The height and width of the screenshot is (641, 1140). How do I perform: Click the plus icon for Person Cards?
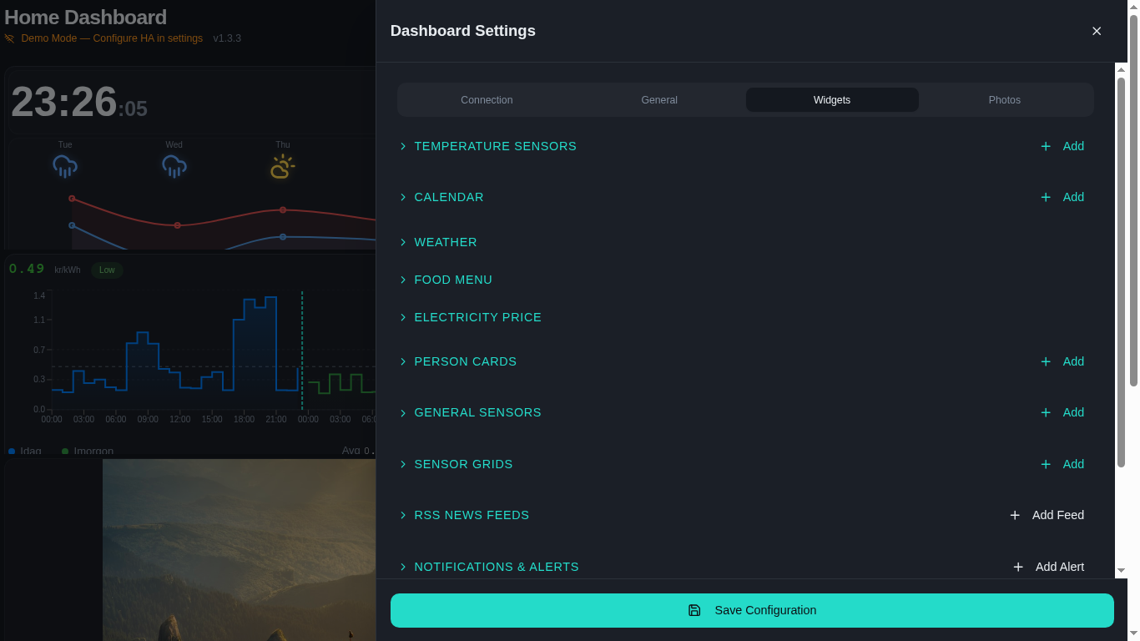coord(1046,361)
